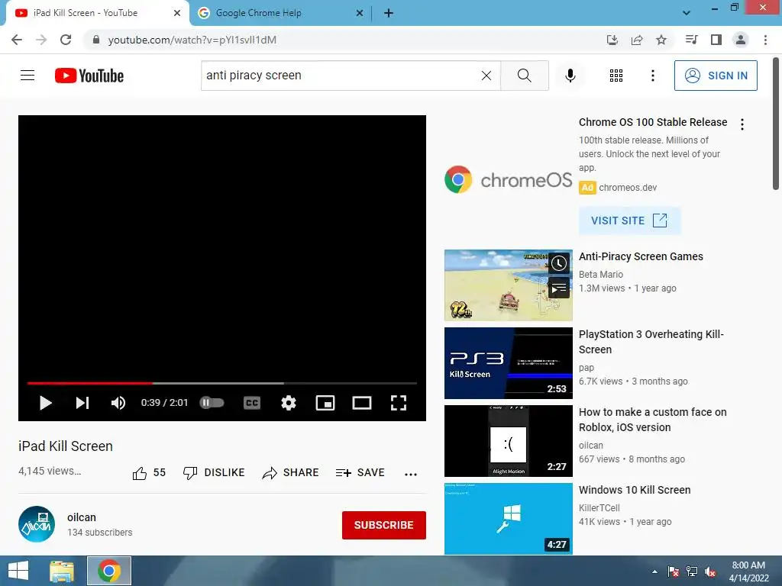
Task: Go back to previous page
Action: pyautogui.click(x=17, y=40)
